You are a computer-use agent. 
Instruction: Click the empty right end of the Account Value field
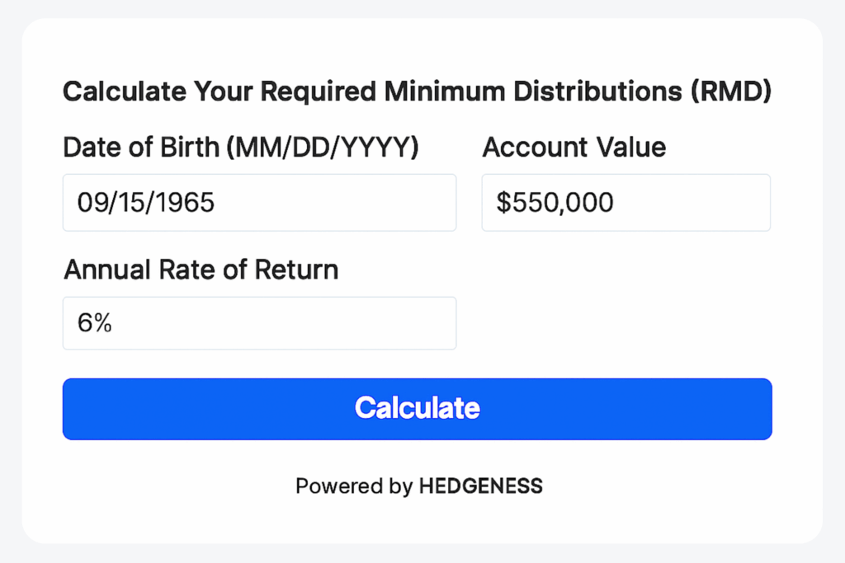coord(734,203)
